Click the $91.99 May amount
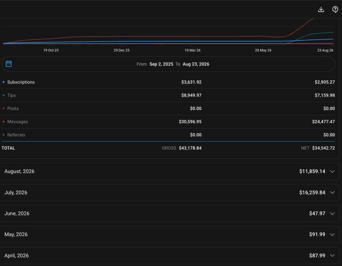342x266 pixels. [317, 234]
